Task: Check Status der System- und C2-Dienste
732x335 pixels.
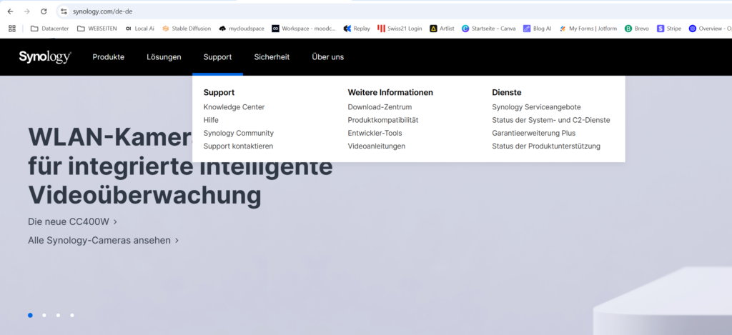Action: pyautogui.click(x=551, y=120)
